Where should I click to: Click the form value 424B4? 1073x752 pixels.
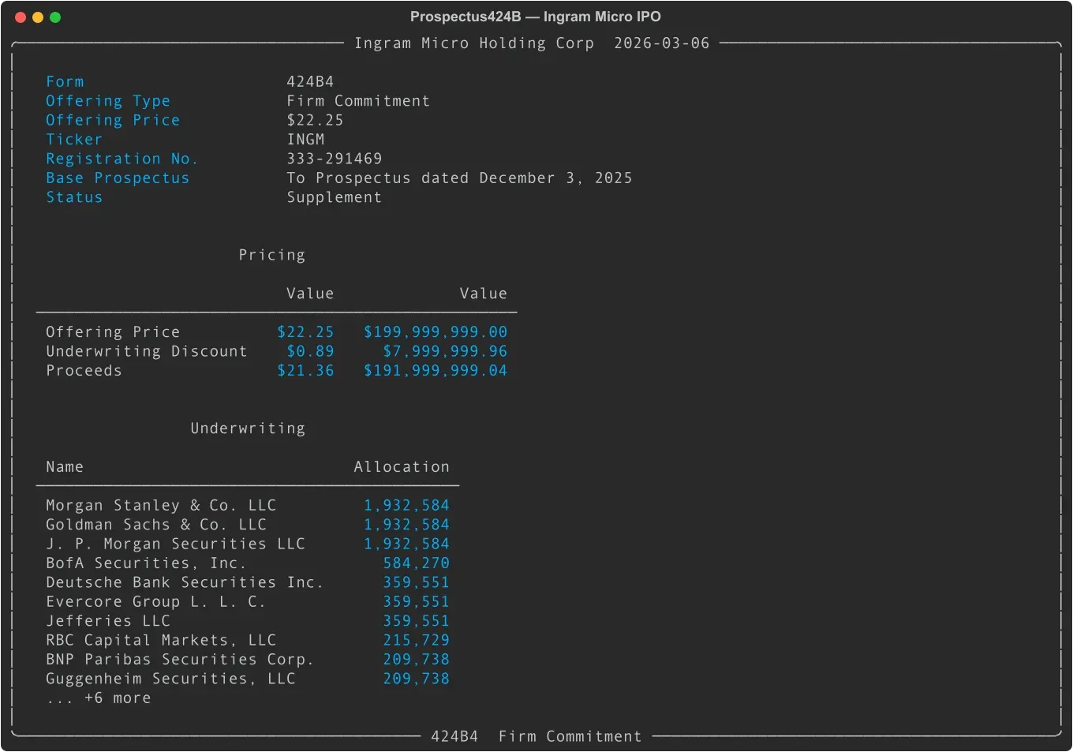tap(310, 82)
